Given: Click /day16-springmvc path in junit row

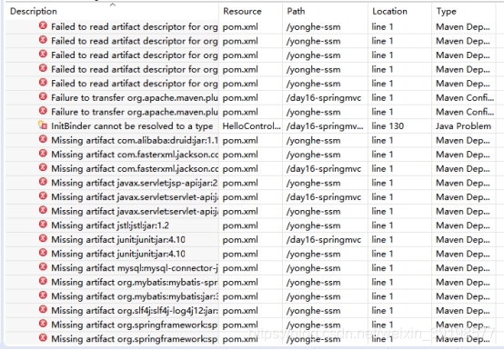Looking at the screenshot, I should 324,240.
